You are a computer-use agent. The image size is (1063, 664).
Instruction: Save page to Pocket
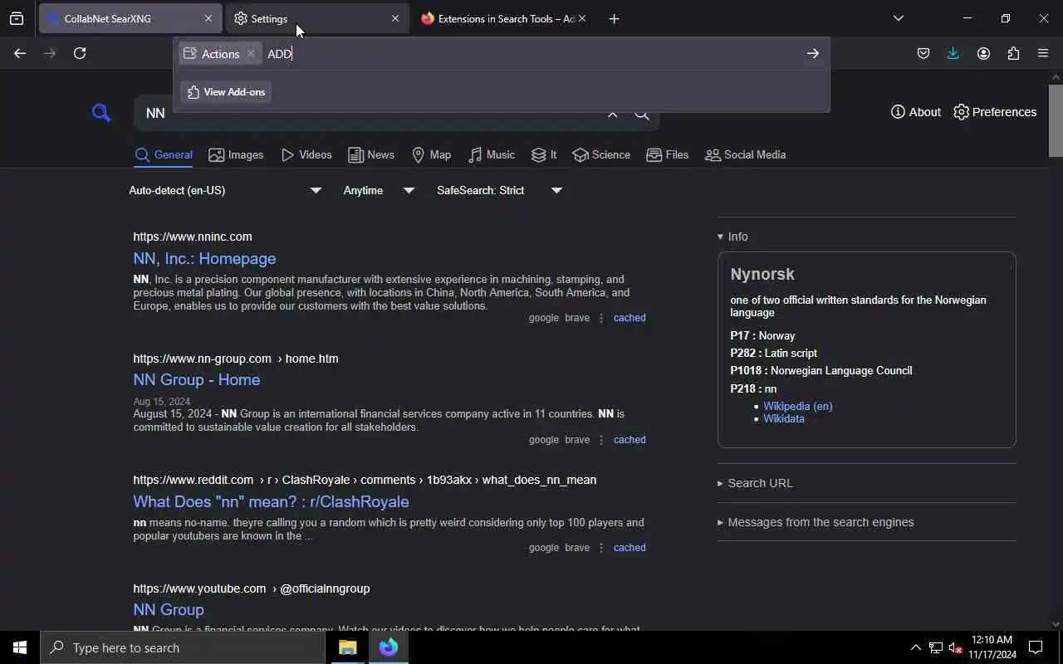coord(923,53)
